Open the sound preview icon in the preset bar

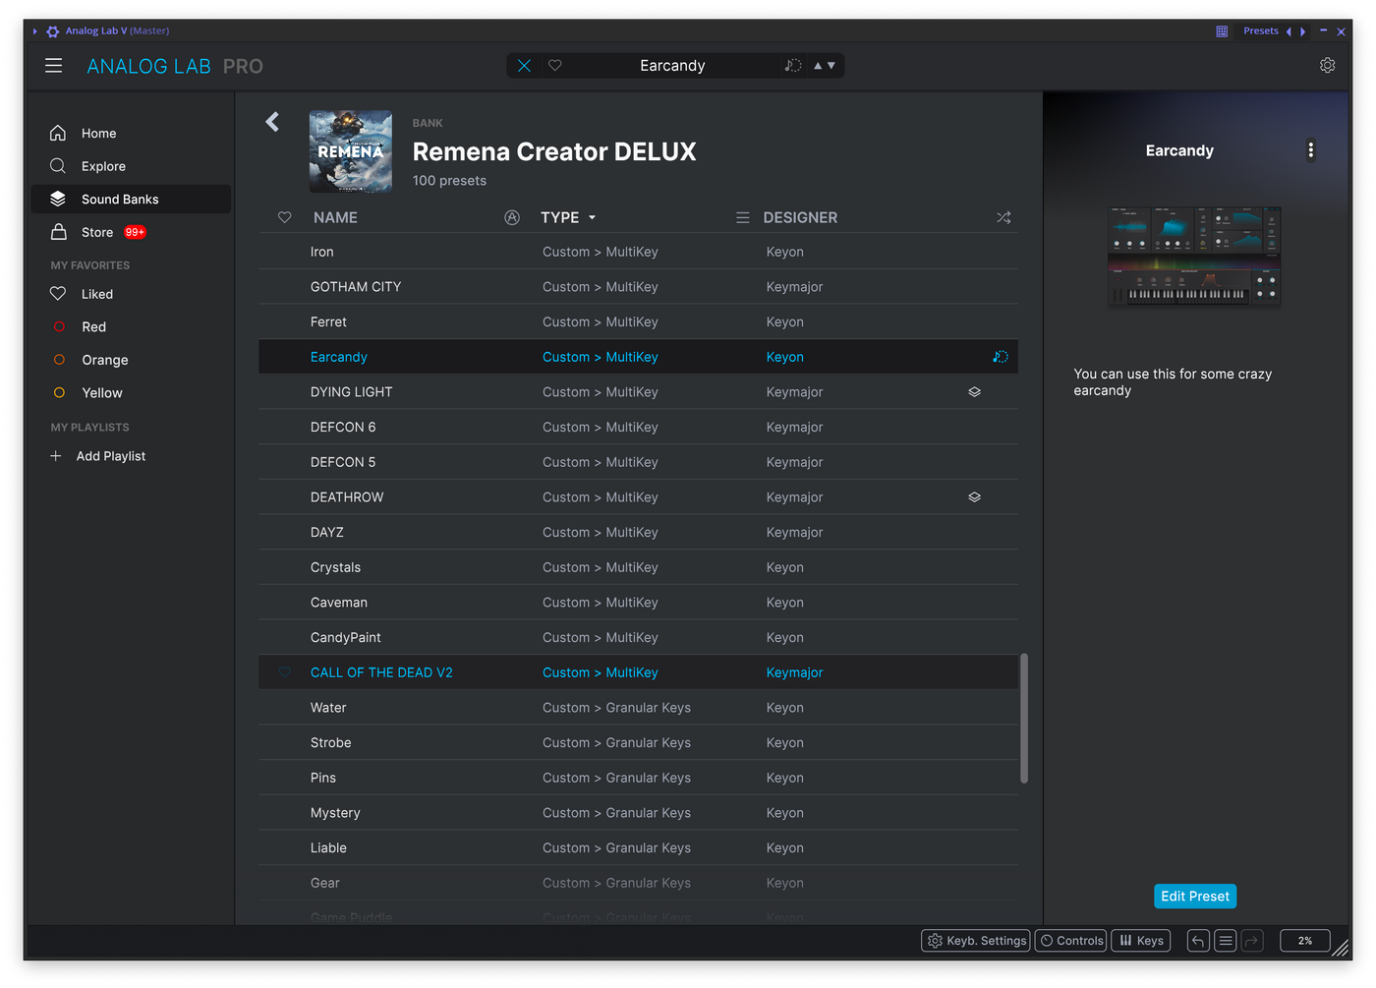pos(793,66)
